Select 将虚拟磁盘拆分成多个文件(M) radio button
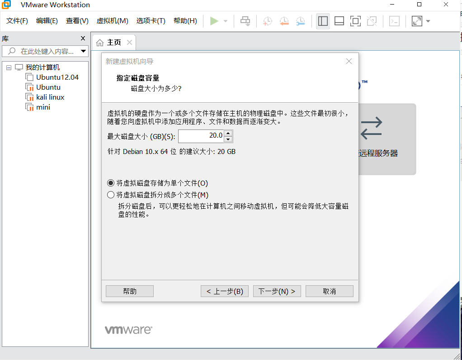Screen dimensions: 462x360 coord(110,195)
